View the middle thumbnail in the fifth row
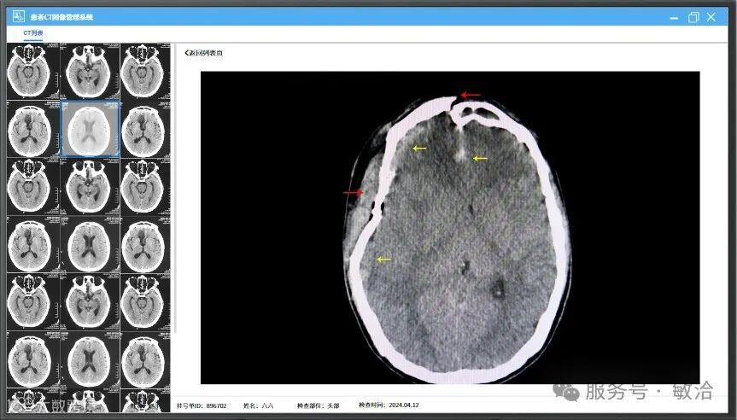737x420 pixels. pyautogui.click(x=90, y=302)
